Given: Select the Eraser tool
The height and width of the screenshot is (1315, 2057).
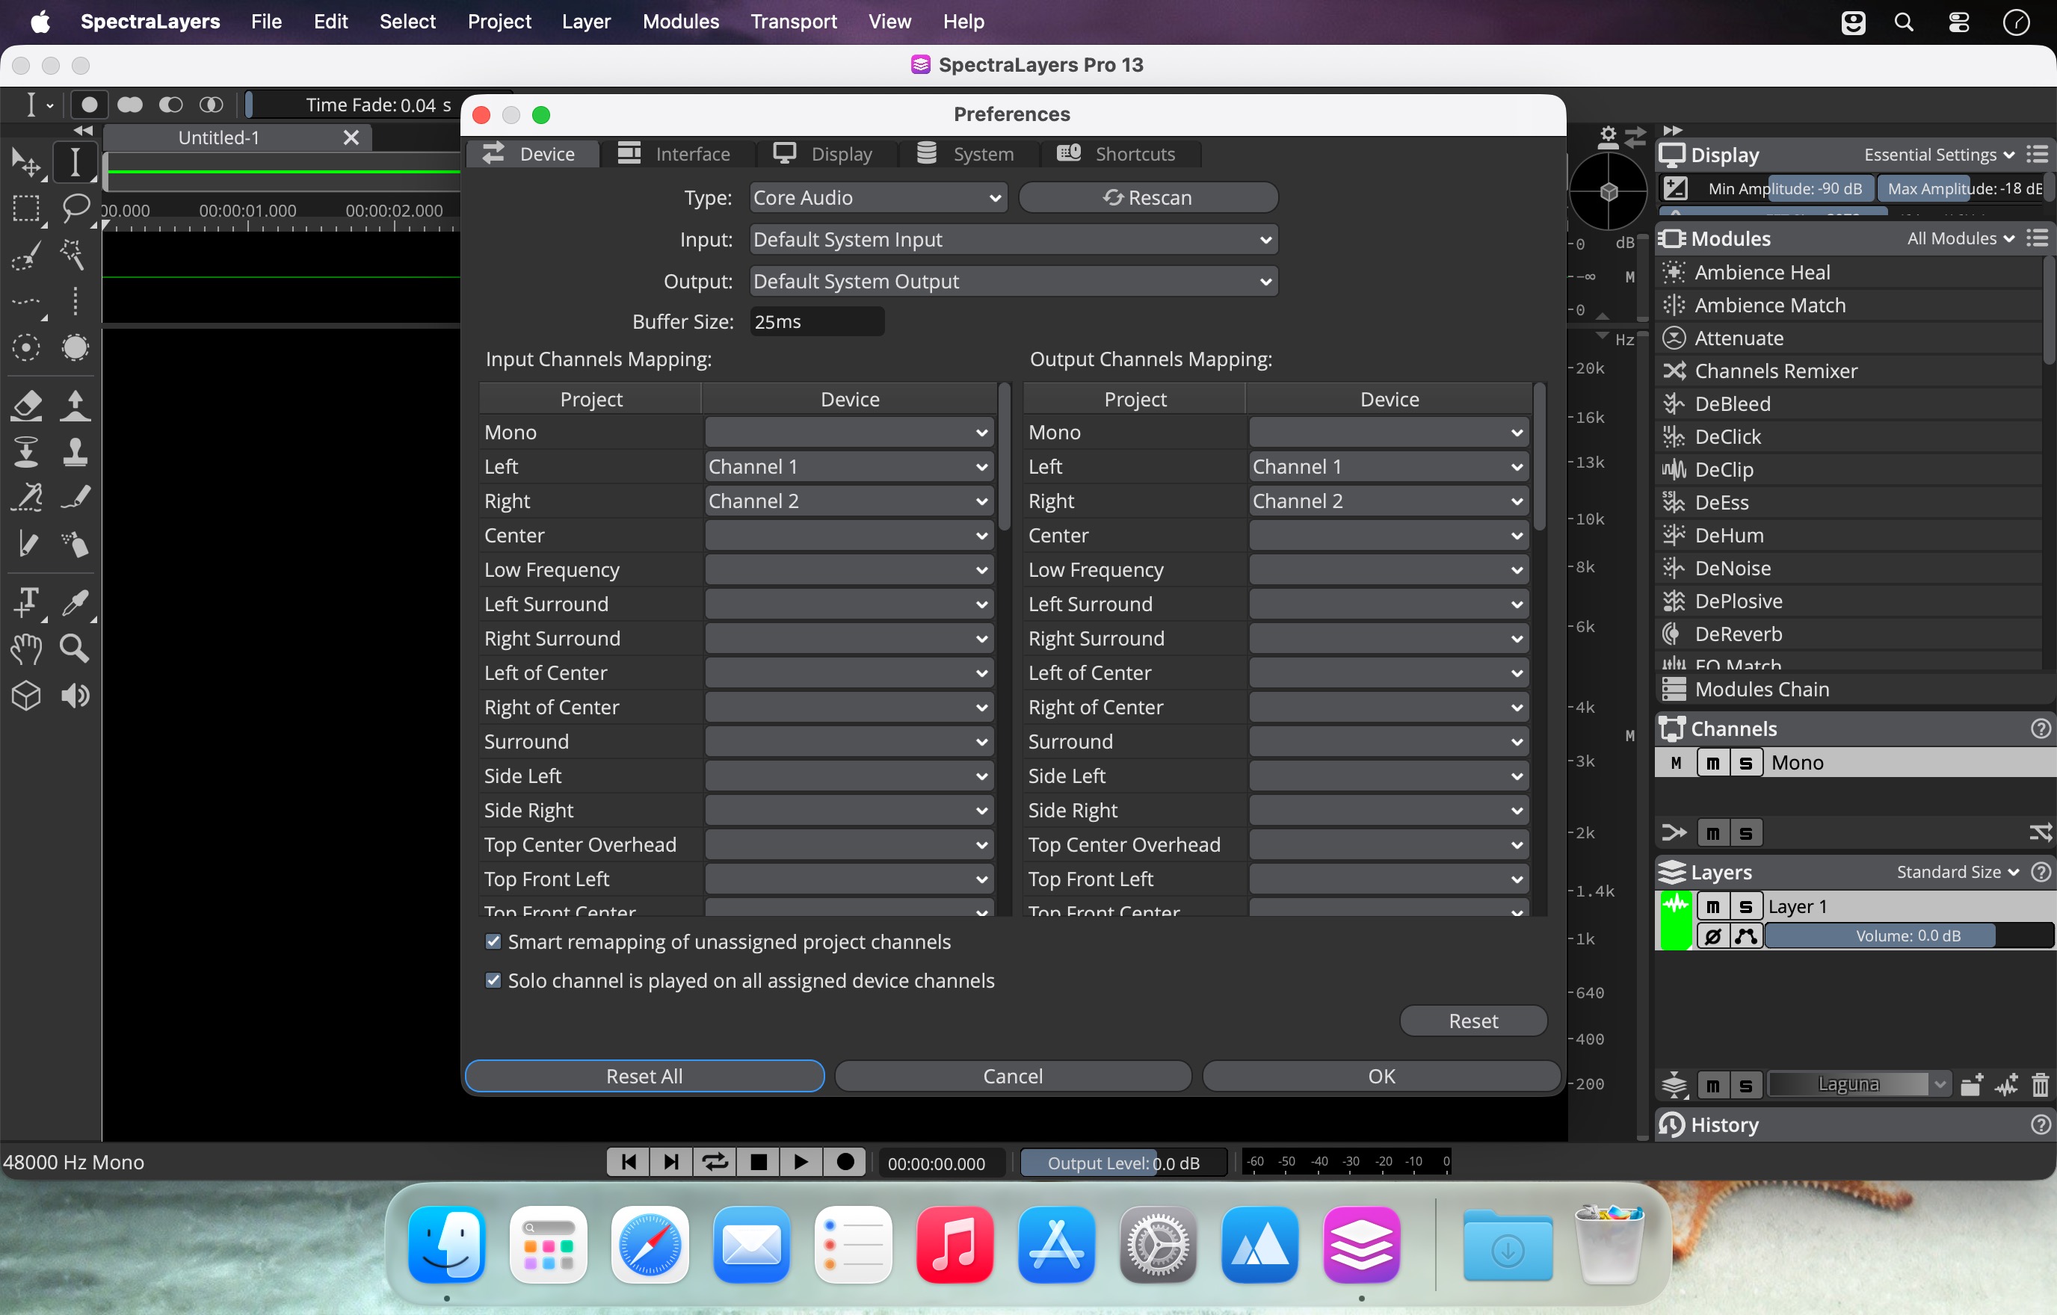Looking at the screenshot, I should (x=25, y=406).
